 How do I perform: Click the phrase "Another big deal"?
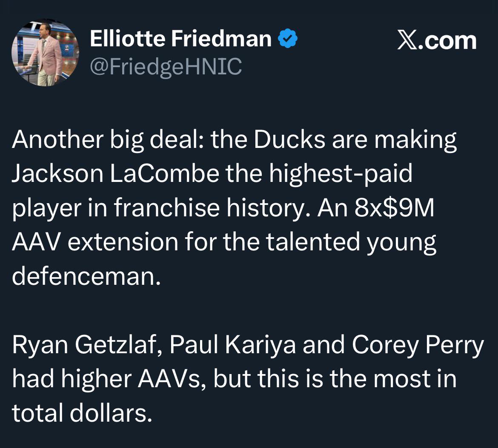[106, 140]
